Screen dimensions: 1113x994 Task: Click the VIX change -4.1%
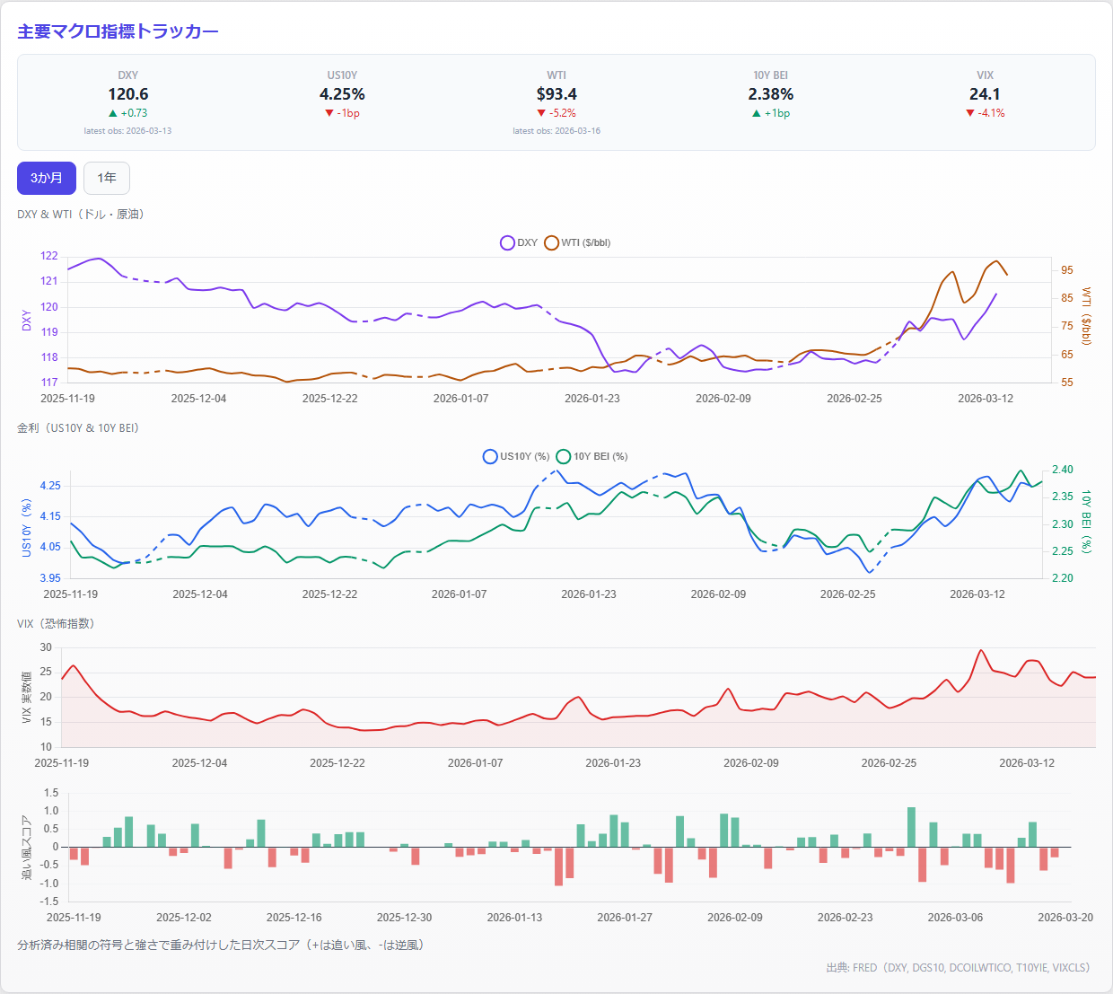point(985,113)
